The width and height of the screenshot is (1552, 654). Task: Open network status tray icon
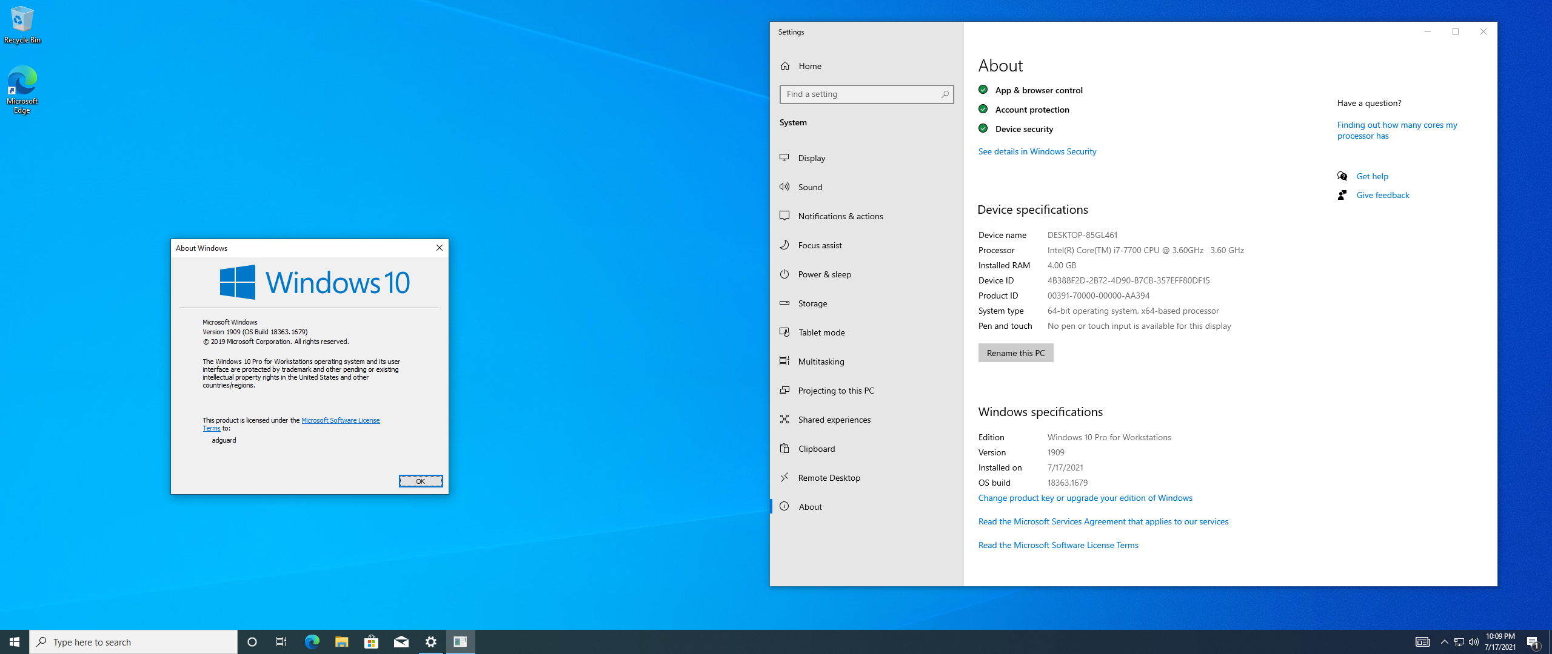1459,642
